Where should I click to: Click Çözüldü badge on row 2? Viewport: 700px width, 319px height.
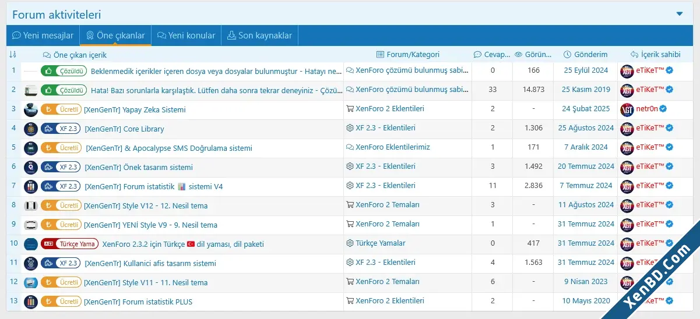click(x=64, y=90)
